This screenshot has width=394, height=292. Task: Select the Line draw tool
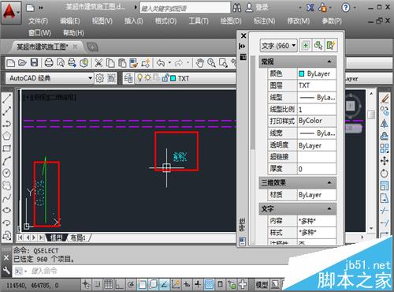[x=6, y=99]
